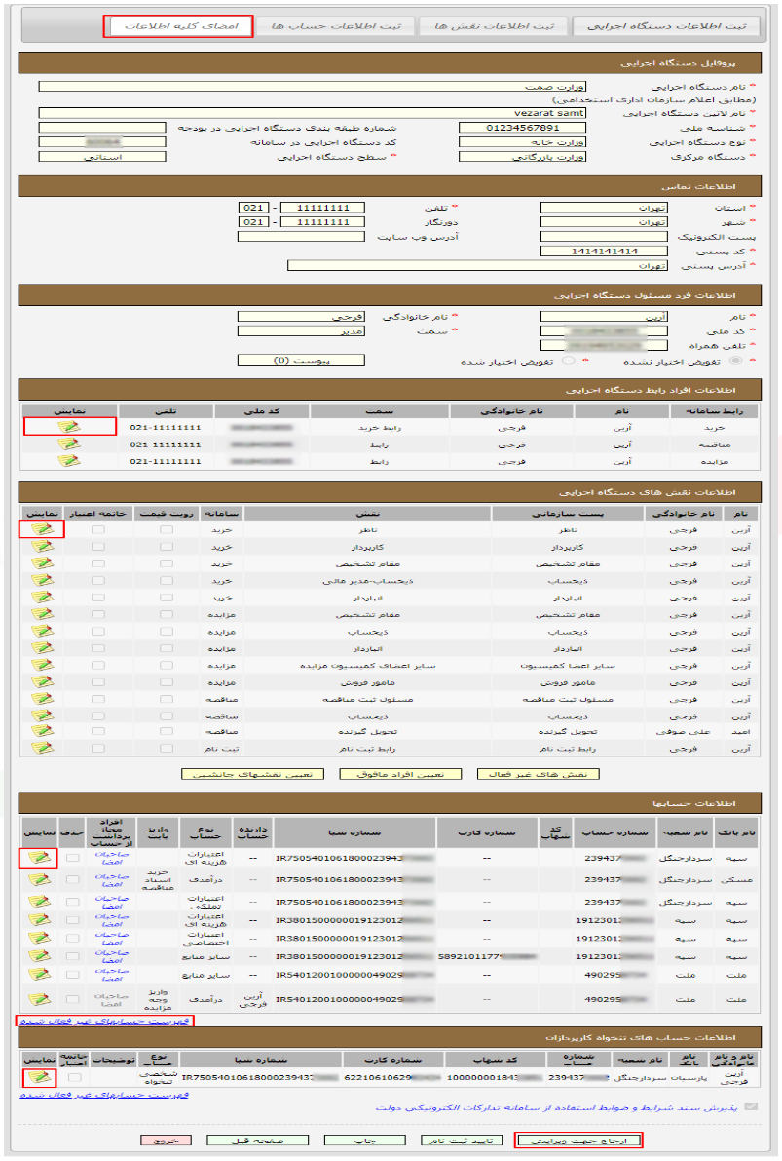
Task: Open the display icon for the مناقصه contact row
Action: pyautogui.click(x=69, y=444)
